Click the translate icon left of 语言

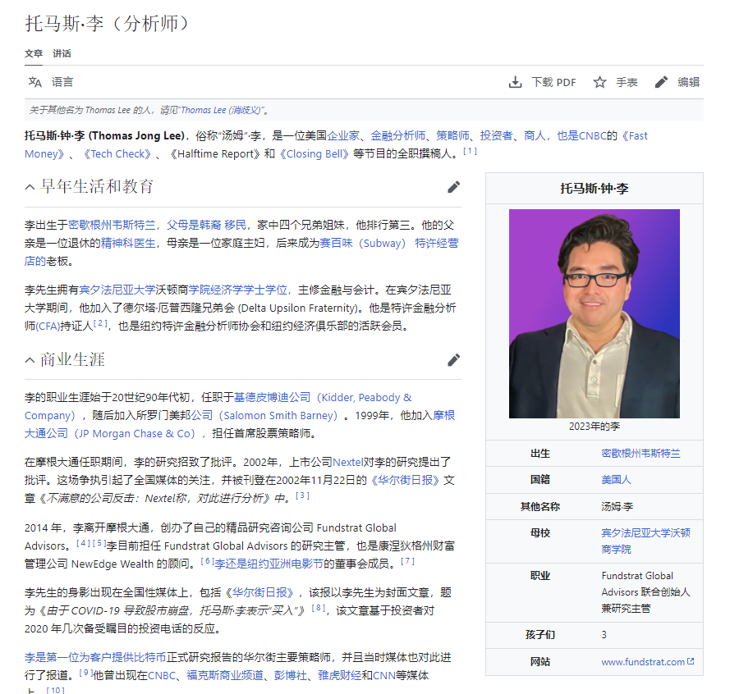pos(34,82)
